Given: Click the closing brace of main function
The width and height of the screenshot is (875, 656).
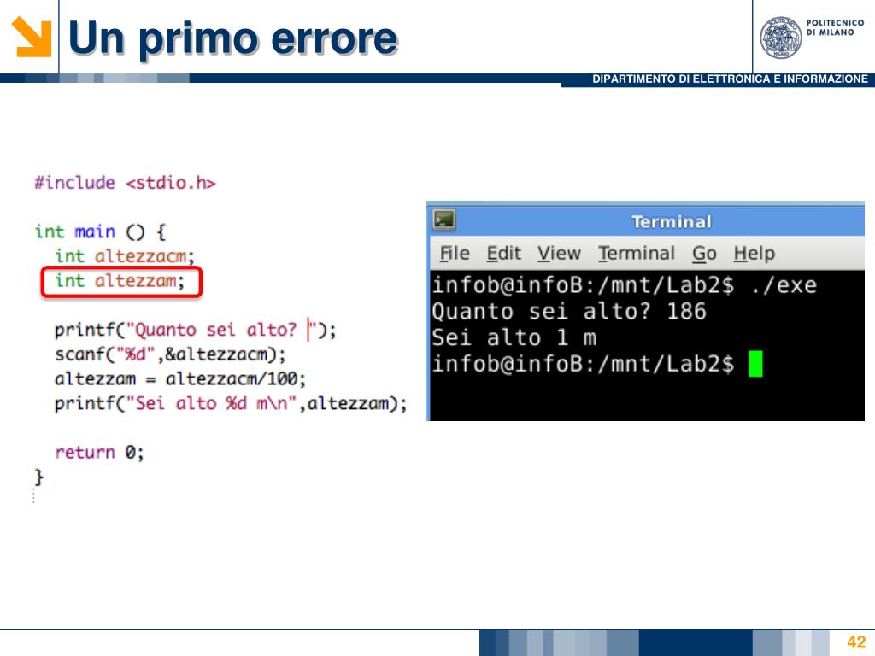Looking at the screenshot, I should tap(38, 477).
